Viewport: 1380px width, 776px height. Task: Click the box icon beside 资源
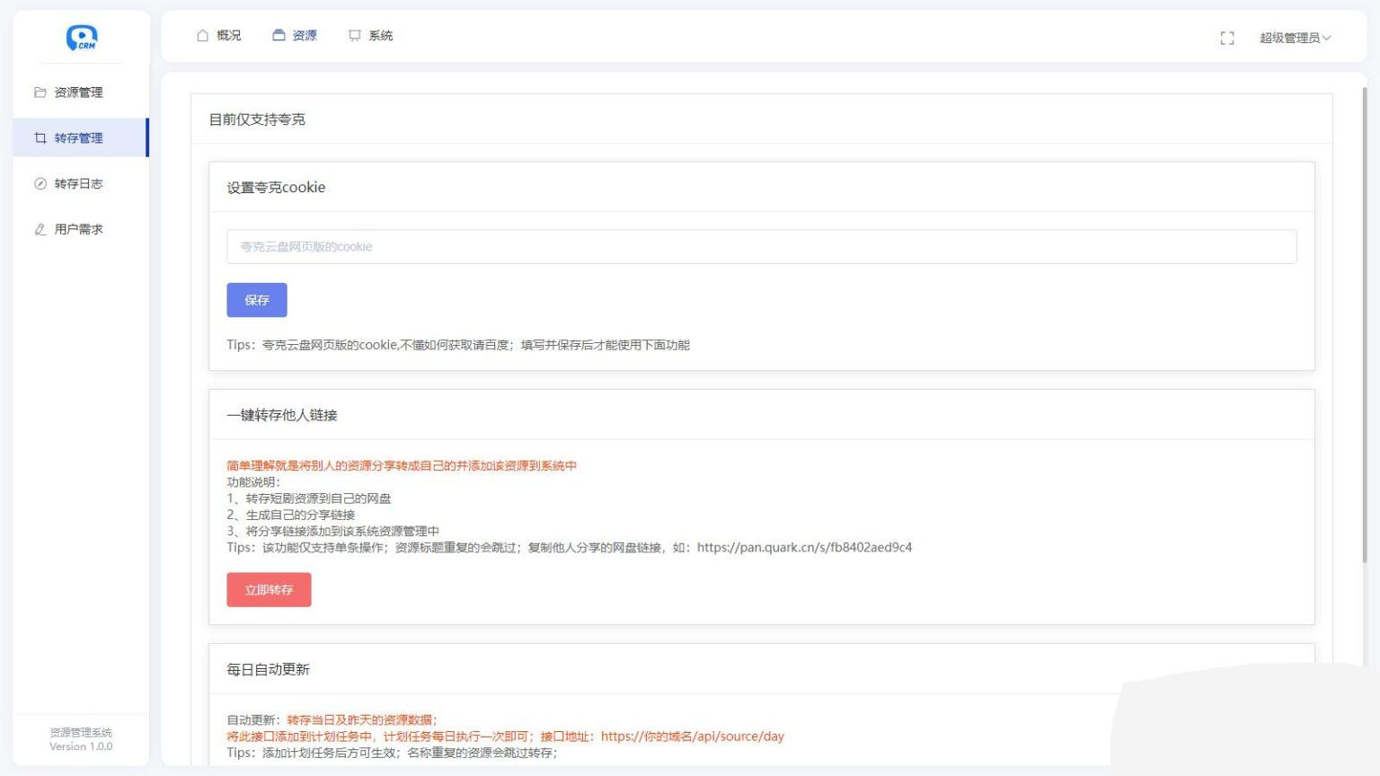(279, 36)
